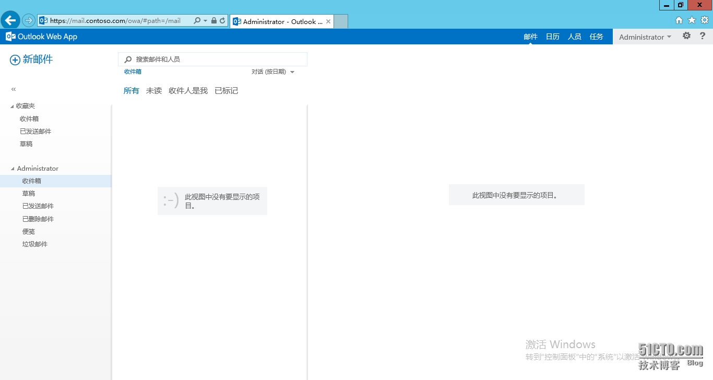Image resolution: width=713 pixels, height=380 pixels.
Task: Open the Administrator account dropdown
Action: tap(643, 37)
